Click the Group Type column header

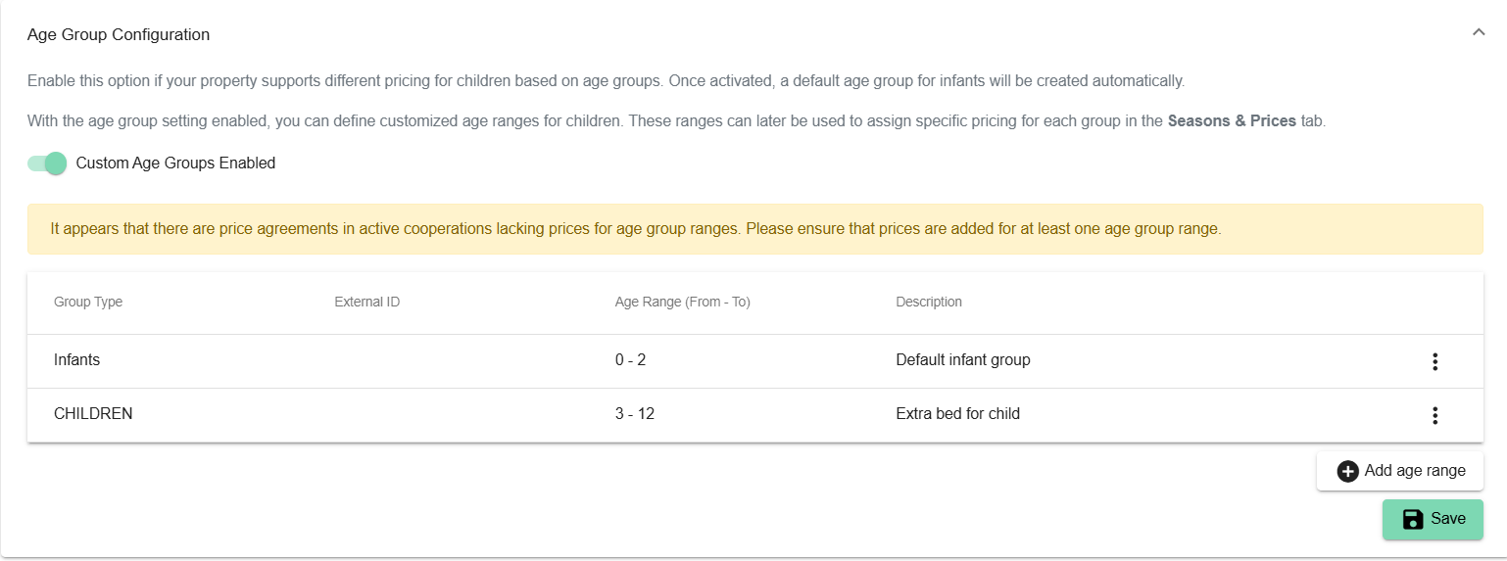tap(88, 302)
